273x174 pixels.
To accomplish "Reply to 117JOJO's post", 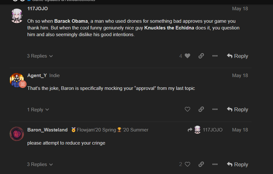I will click(238, 56).
